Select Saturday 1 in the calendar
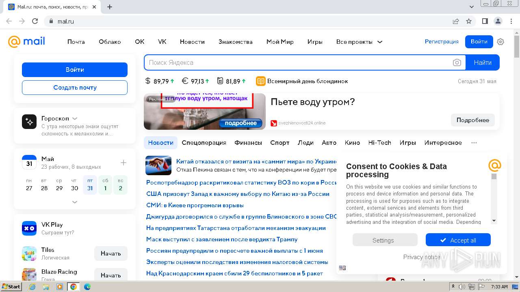 coord(105,185)
